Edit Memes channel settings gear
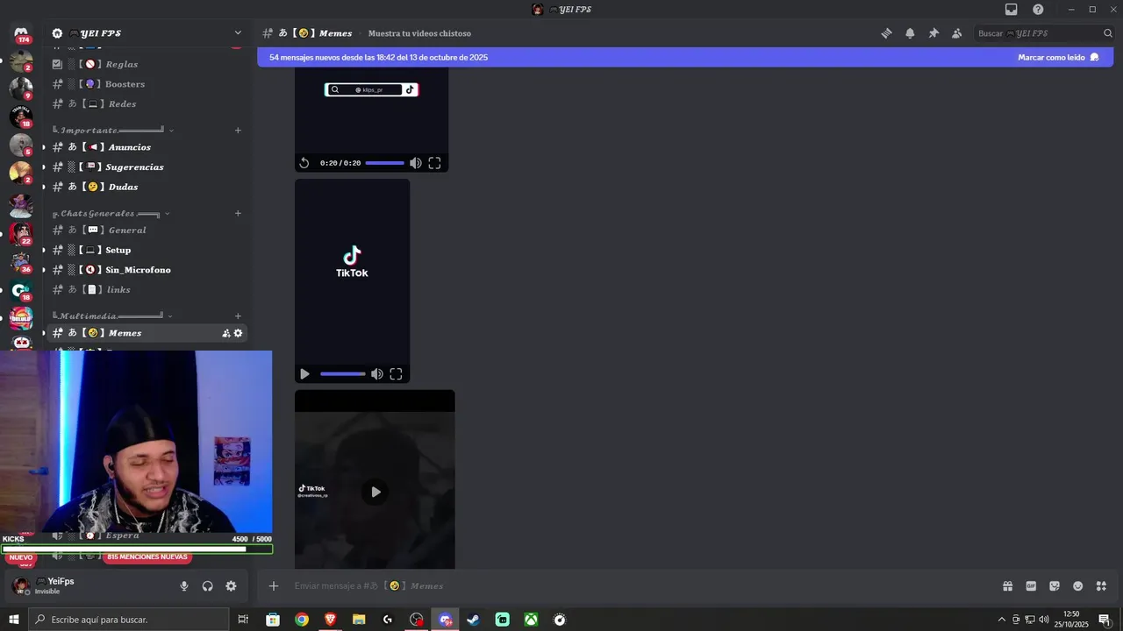This screenshot has height=631, width=1123. [239, 333]
